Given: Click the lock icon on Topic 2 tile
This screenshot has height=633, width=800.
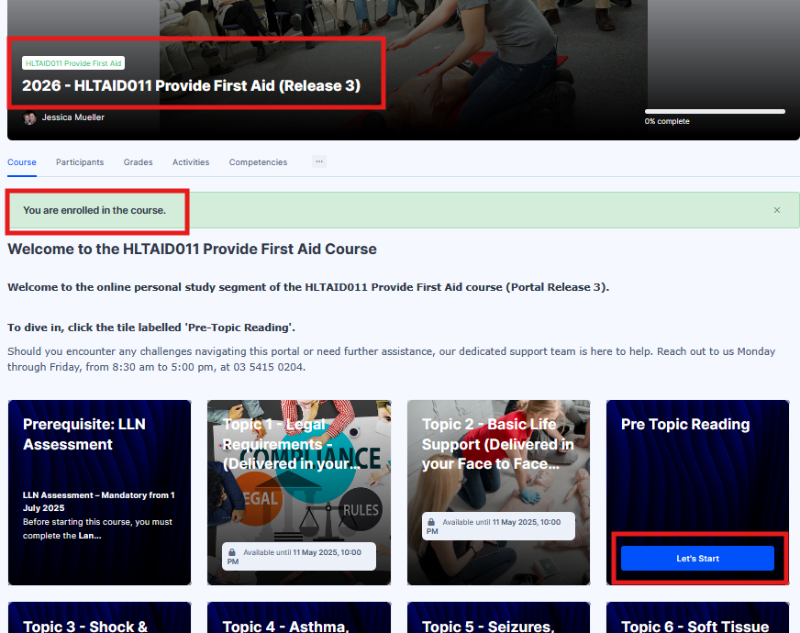Looking at the screenshot, I should [x=431, y=522].
